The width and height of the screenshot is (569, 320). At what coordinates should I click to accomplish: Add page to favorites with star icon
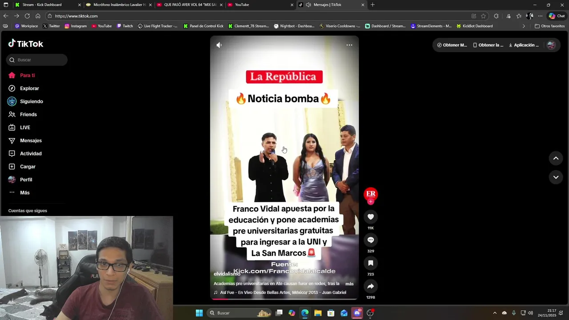(484, 16)
